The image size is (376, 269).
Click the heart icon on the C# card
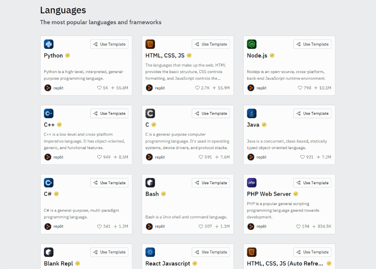99,226
